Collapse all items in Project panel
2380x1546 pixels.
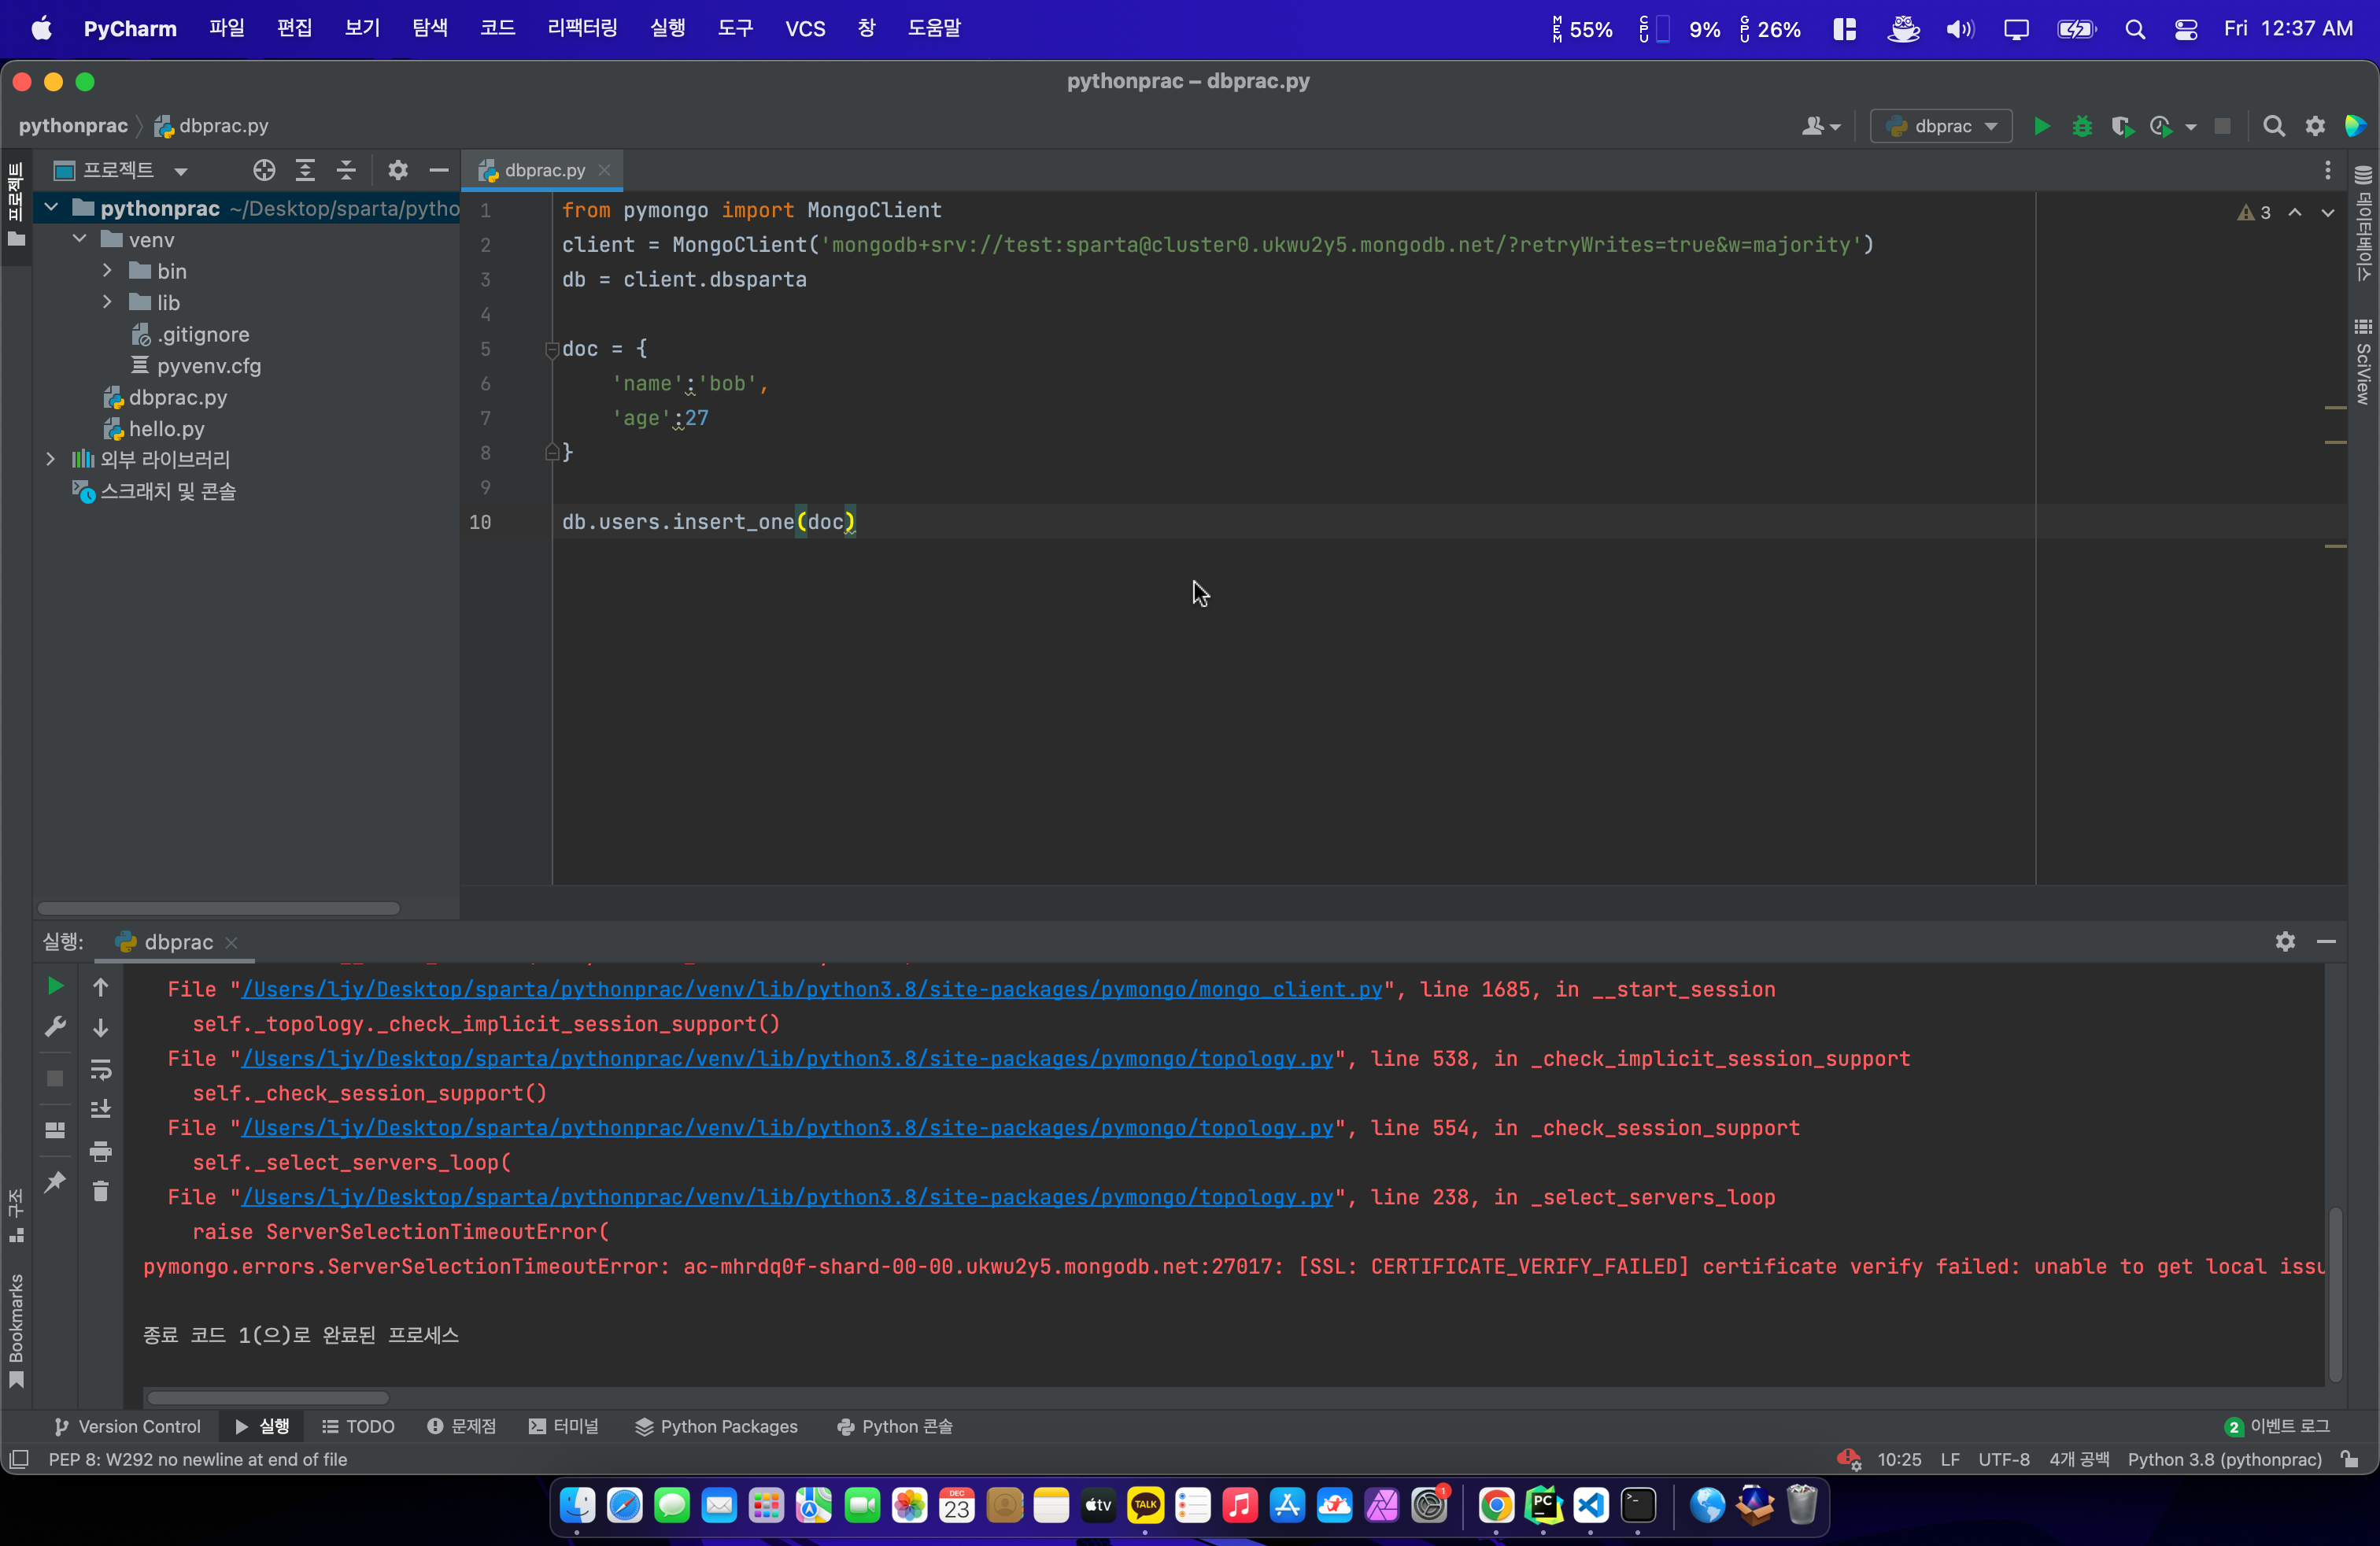(x=346, y=170)
